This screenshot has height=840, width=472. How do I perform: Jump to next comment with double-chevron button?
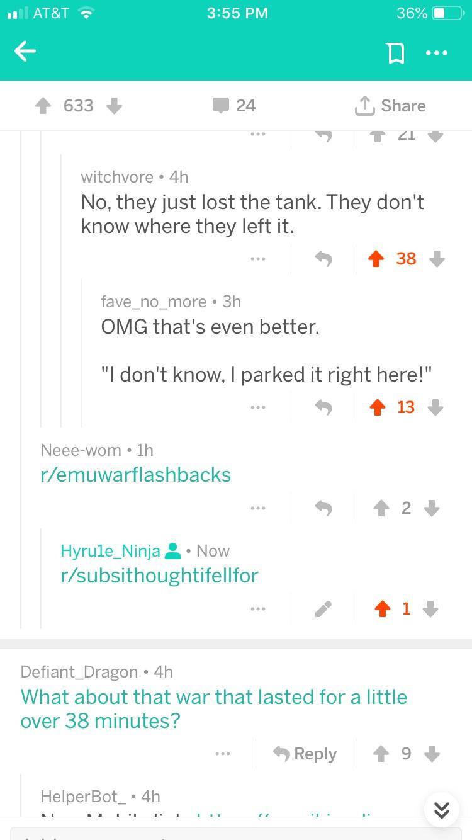(x=442, y=810)
